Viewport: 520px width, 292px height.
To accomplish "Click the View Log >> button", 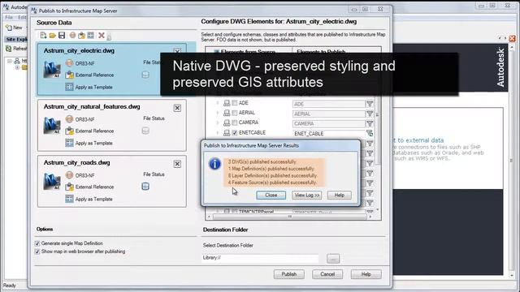I will coord(307,195).
